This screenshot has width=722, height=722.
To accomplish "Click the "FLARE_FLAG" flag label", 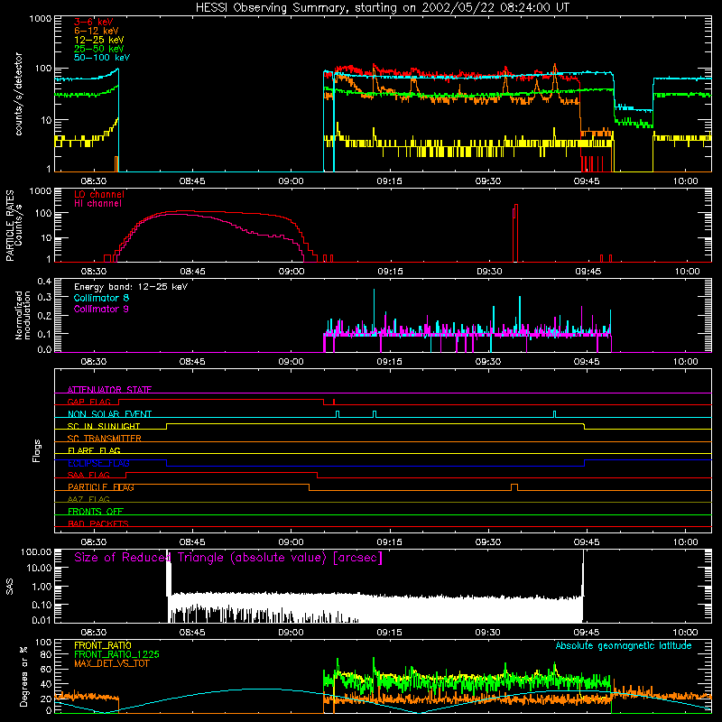I will tap(94, 450).
